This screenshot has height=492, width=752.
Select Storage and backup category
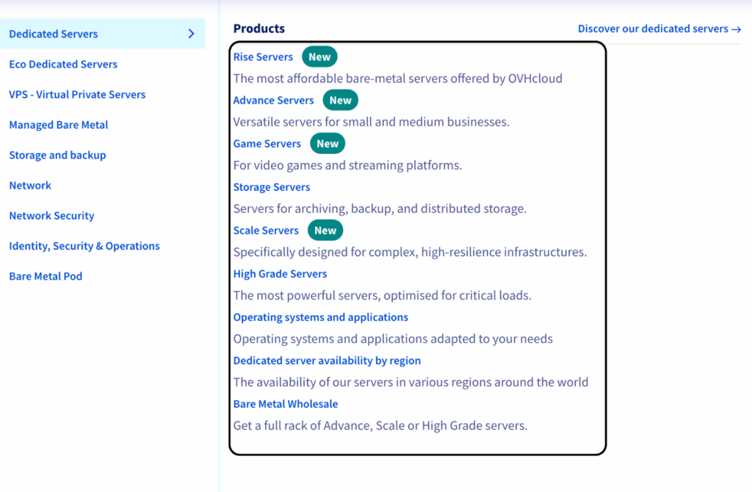[57, 155]
